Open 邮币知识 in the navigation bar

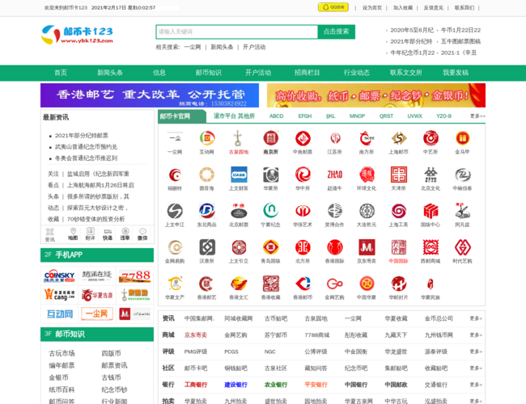209,73
